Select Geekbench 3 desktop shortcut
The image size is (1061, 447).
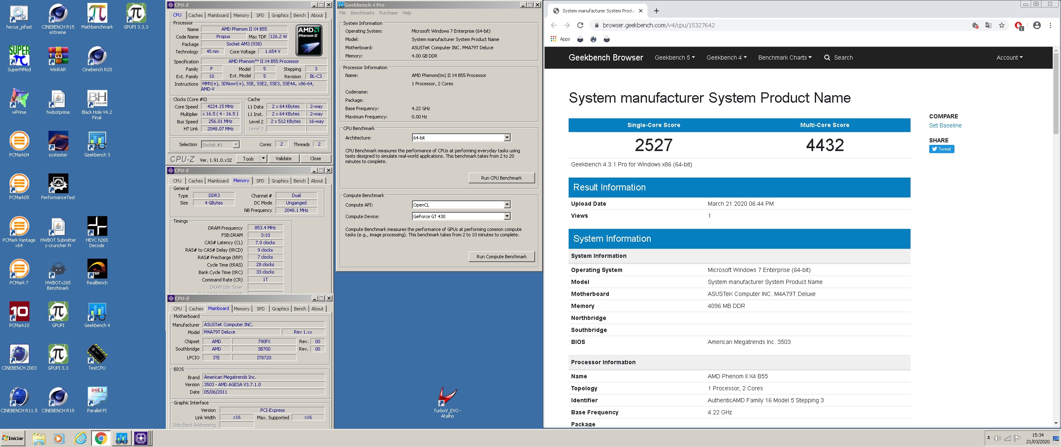(97, 144)
